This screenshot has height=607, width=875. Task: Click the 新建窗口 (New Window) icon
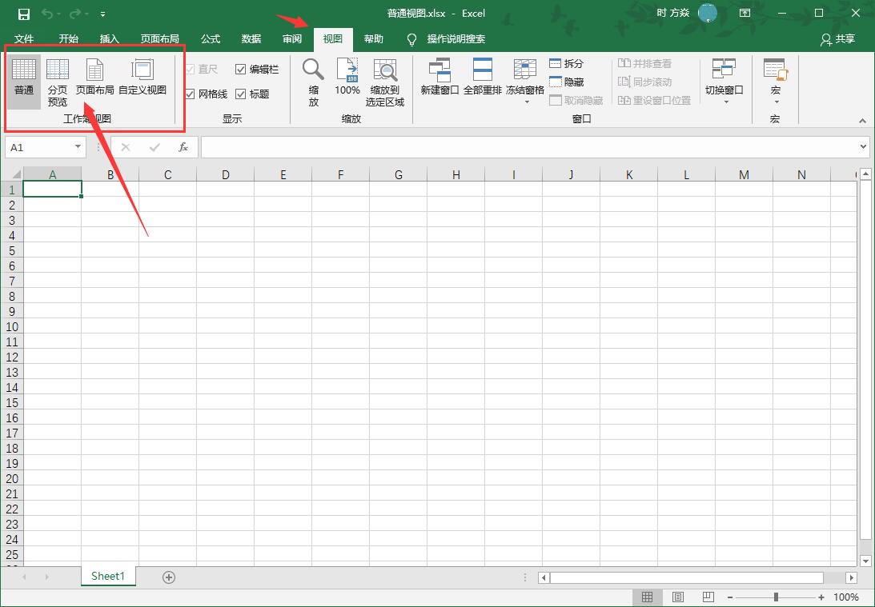pos(440,80)
